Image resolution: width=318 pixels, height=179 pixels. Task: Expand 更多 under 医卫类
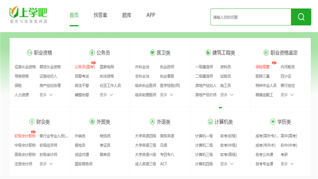click(x=167, y=95)
